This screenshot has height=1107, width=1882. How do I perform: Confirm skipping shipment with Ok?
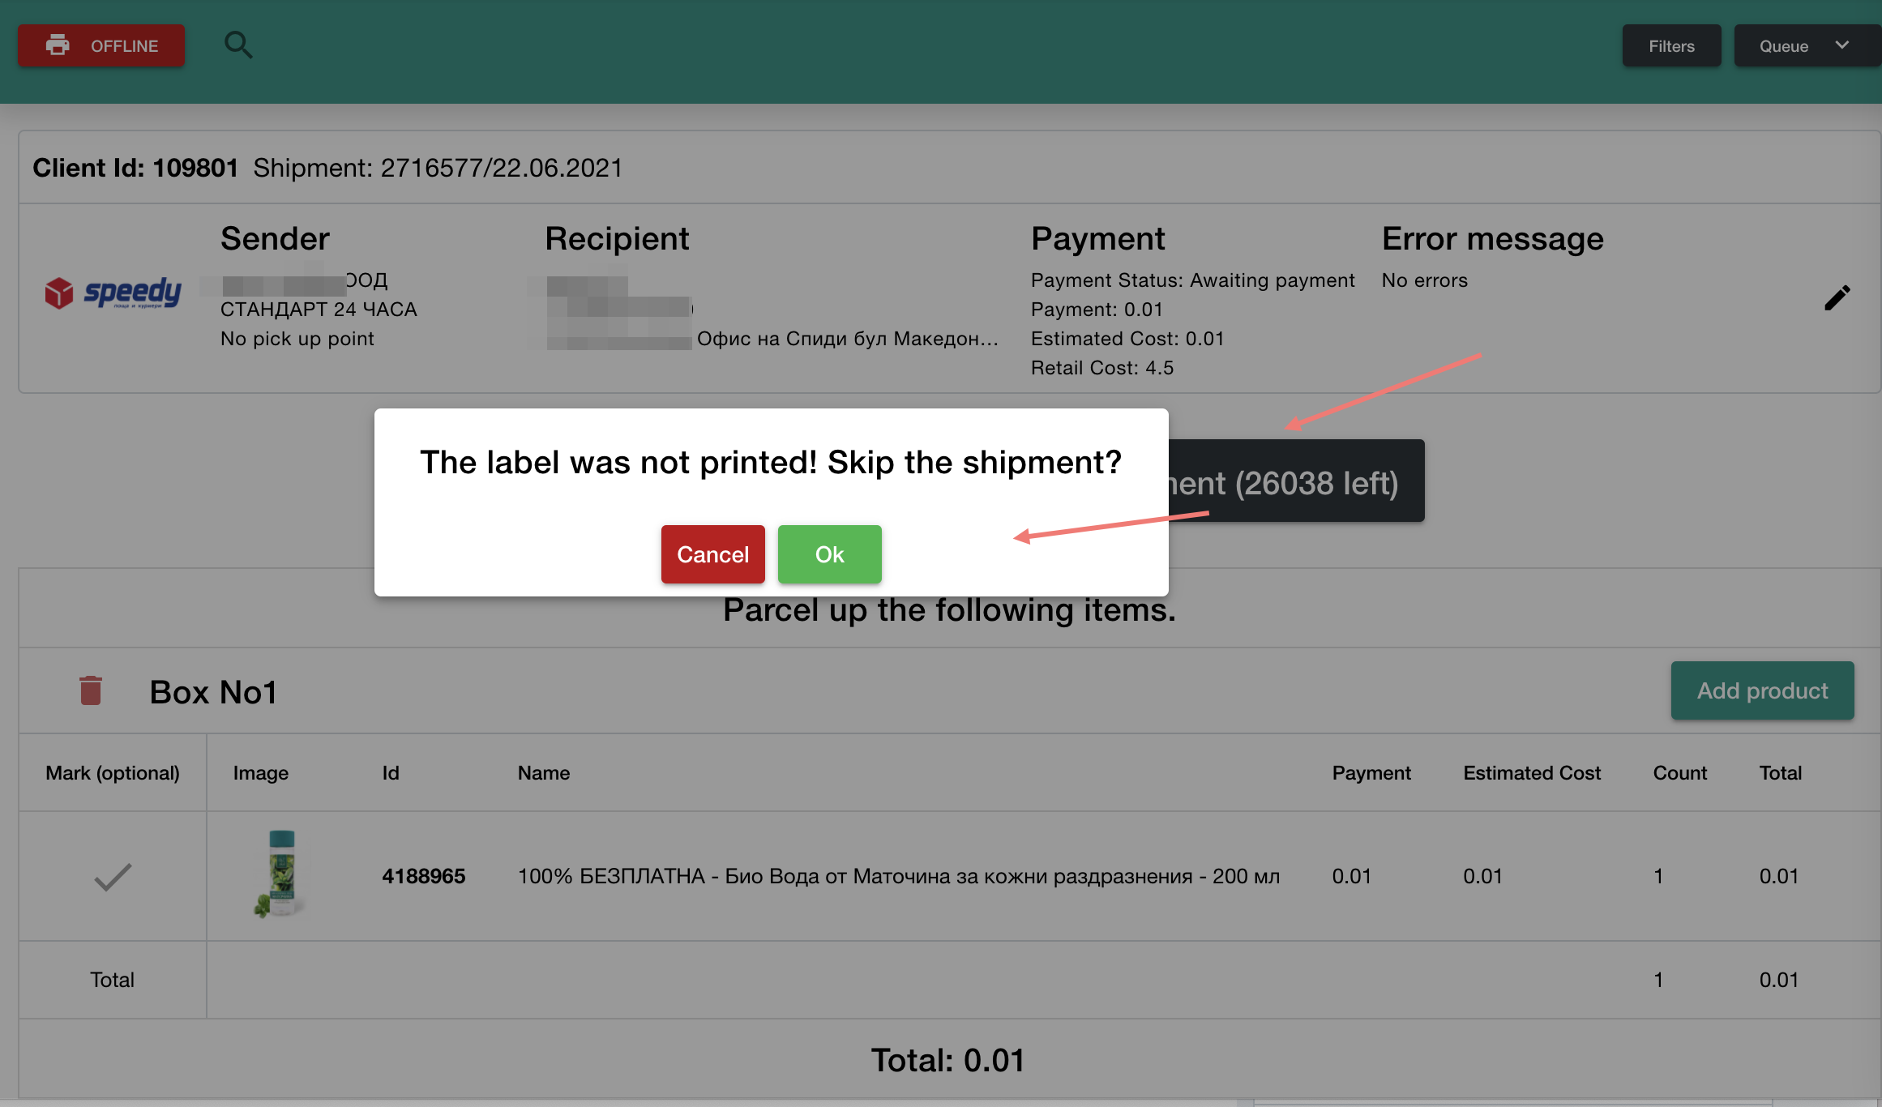point(829,554)
